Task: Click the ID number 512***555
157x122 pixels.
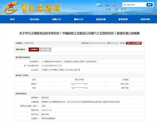Action: coord(79,84)
